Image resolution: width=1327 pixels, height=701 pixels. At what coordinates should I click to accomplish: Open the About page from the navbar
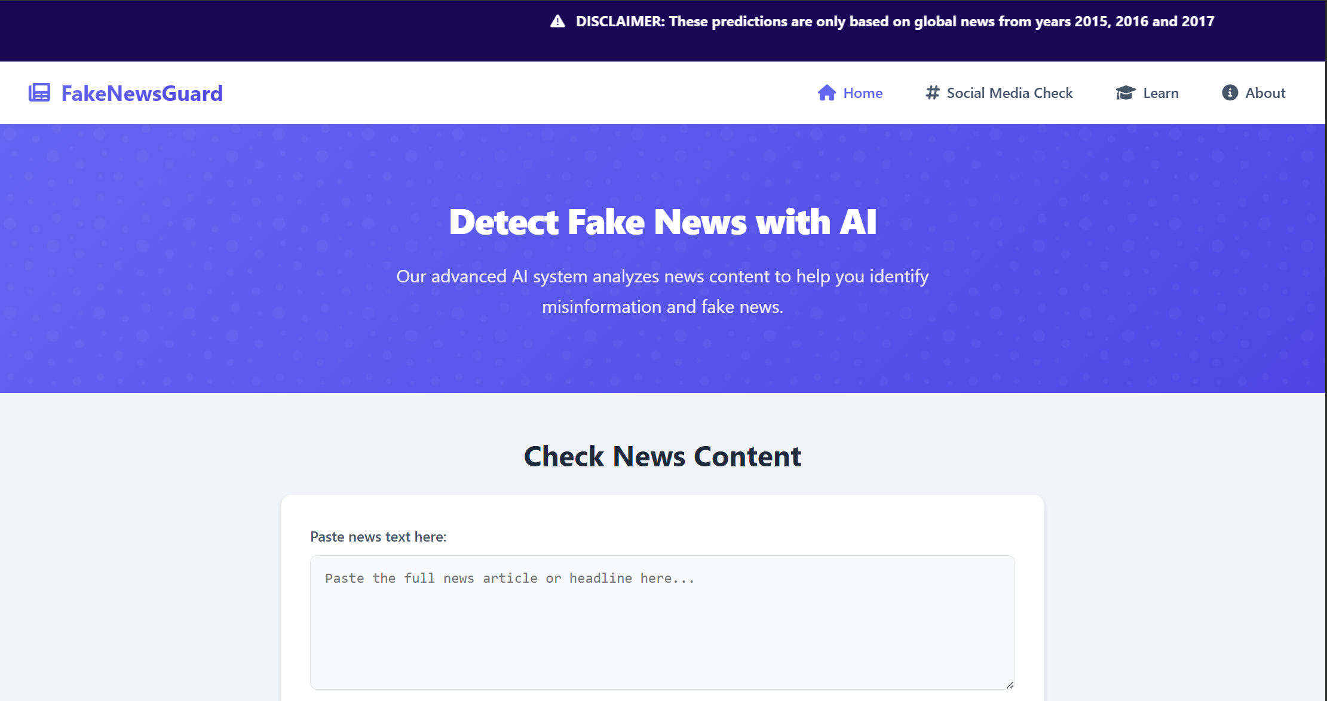click(x=1265, y=93)
